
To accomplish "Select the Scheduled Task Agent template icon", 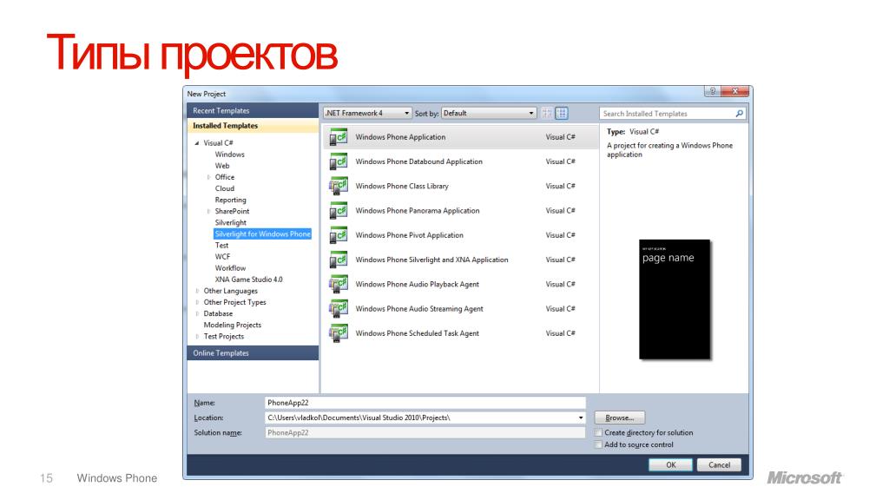I will coord(339,333).
